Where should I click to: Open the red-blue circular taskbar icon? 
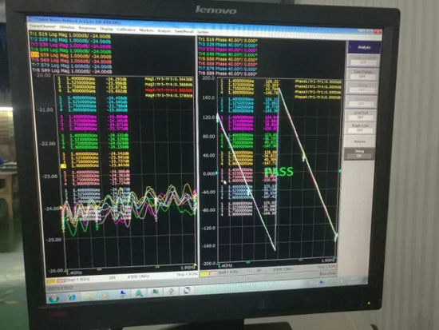click(187, 291)
